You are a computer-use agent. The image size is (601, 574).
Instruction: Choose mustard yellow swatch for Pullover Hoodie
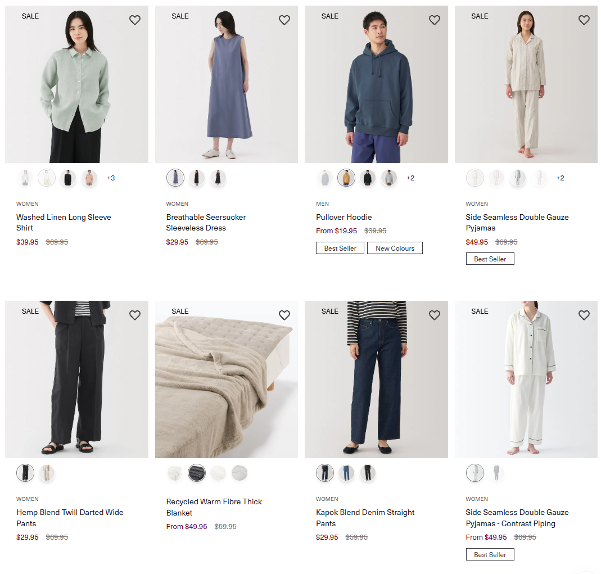pyautogui.click(x=346, y=178)
